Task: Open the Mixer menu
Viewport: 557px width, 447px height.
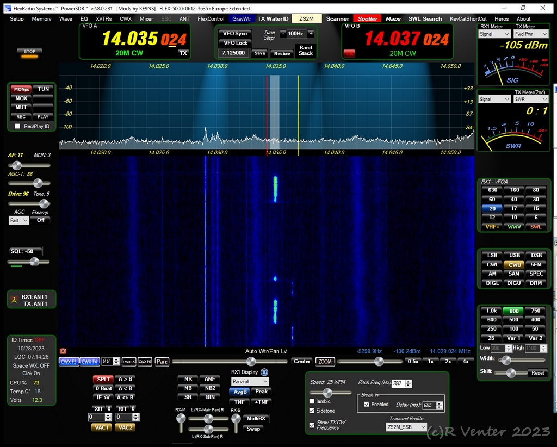Action: click(146, 18)
